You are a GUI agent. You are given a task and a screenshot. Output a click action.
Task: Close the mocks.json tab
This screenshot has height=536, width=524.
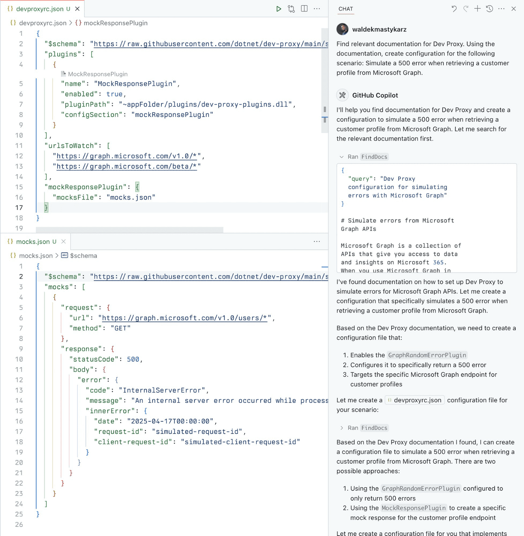[63, 241]
